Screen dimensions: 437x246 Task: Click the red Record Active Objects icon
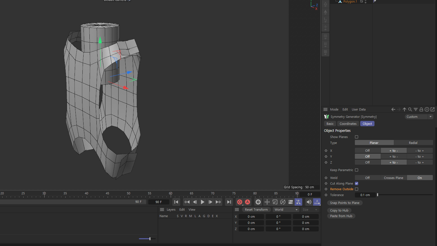click(240, 202)
